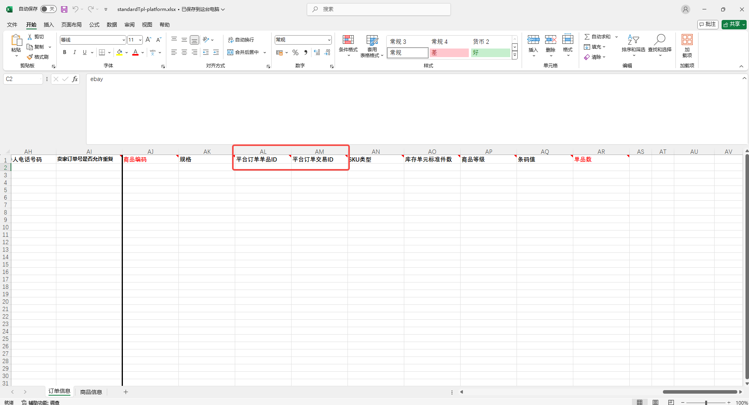Toggle the AutoSave switch
Image resolution: width=749 pixels, height=405 pixels.
(x=49, y=9)
